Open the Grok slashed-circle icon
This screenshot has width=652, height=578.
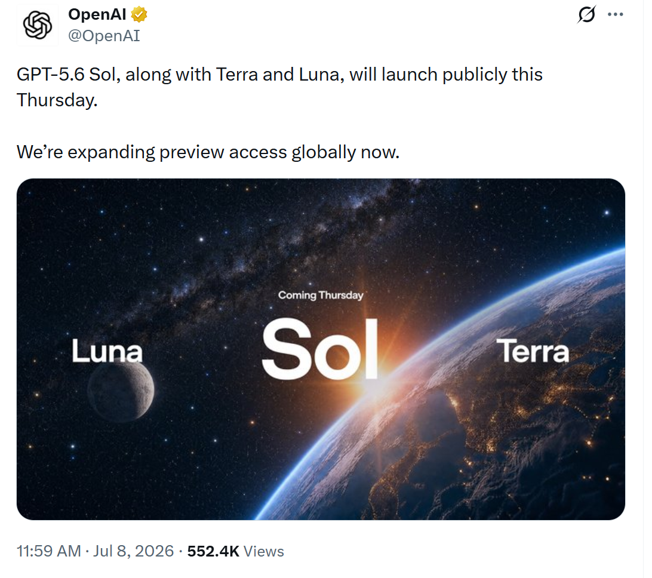[587, 14]
